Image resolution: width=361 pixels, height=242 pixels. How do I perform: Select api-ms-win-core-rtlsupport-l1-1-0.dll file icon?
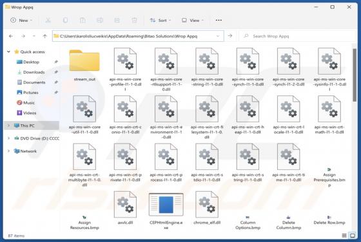166,61
